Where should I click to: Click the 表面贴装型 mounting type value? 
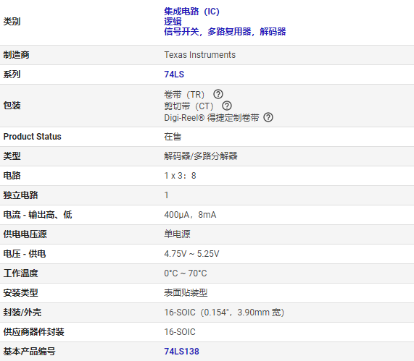tap(186, 293)
